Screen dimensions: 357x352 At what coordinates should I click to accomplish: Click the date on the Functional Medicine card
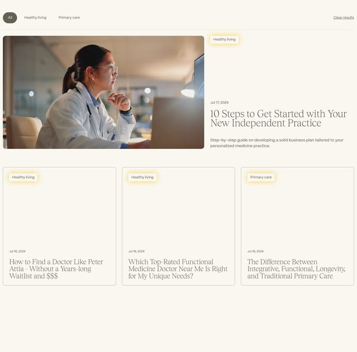click(x=136, y=252)
